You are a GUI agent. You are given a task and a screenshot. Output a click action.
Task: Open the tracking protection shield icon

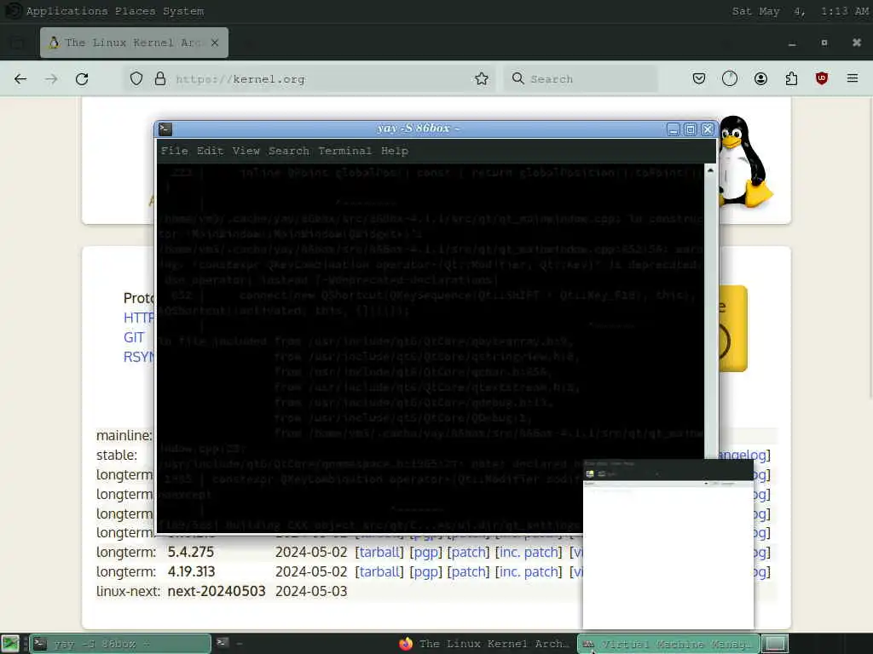coord(136,79)
